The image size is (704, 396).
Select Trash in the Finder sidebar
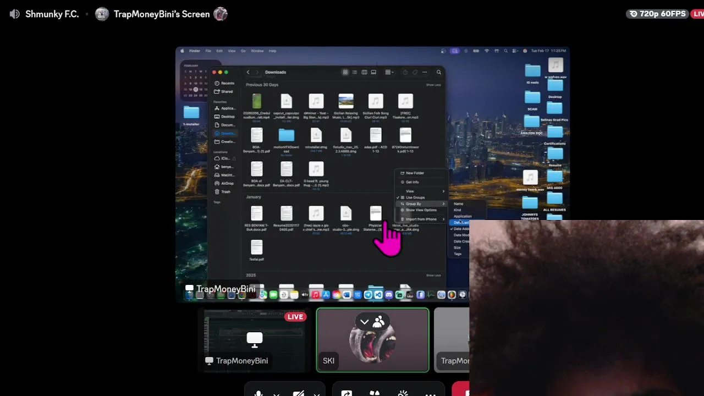223,191
